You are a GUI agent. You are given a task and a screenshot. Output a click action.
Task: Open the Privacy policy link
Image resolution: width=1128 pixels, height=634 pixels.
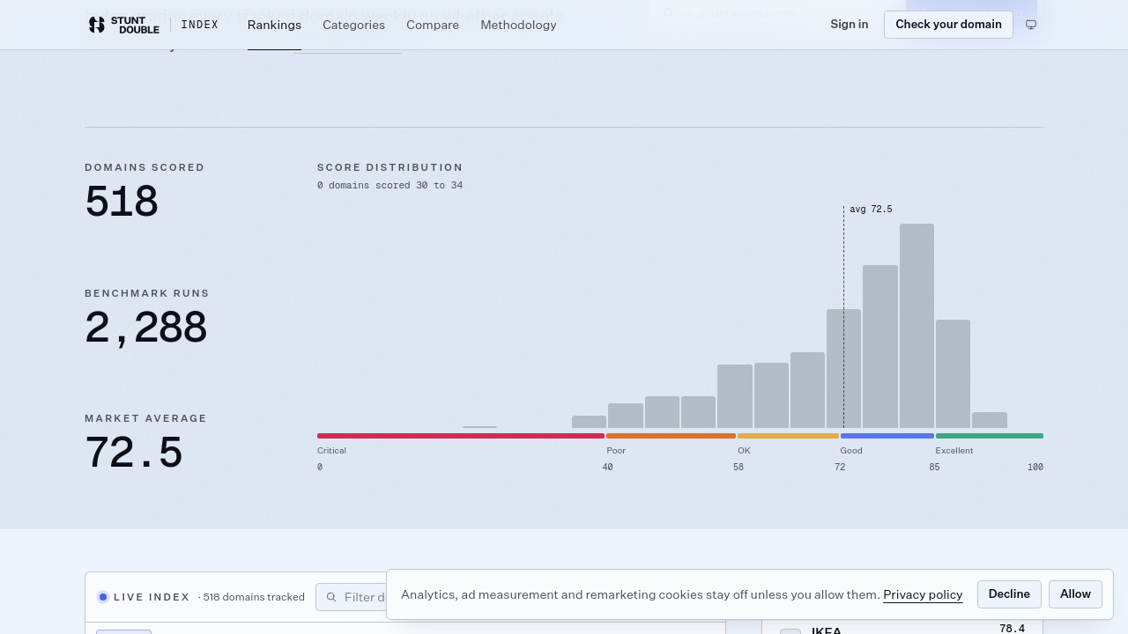tap(923, 595)
